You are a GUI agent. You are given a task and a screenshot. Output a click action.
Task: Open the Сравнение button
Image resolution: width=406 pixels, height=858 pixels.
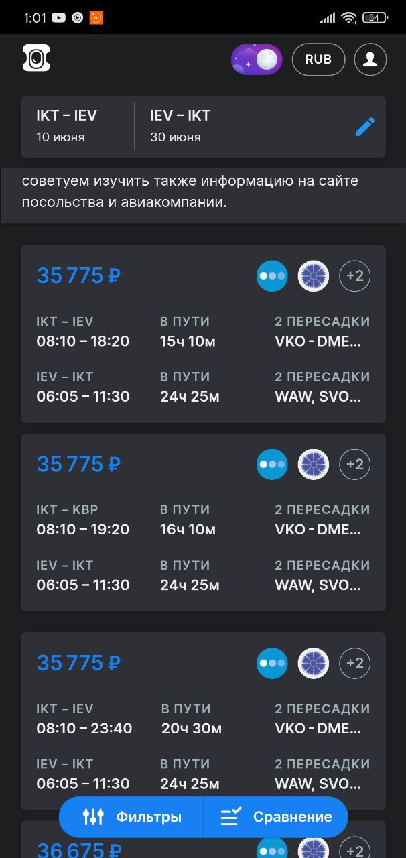[x=276, y=817]
